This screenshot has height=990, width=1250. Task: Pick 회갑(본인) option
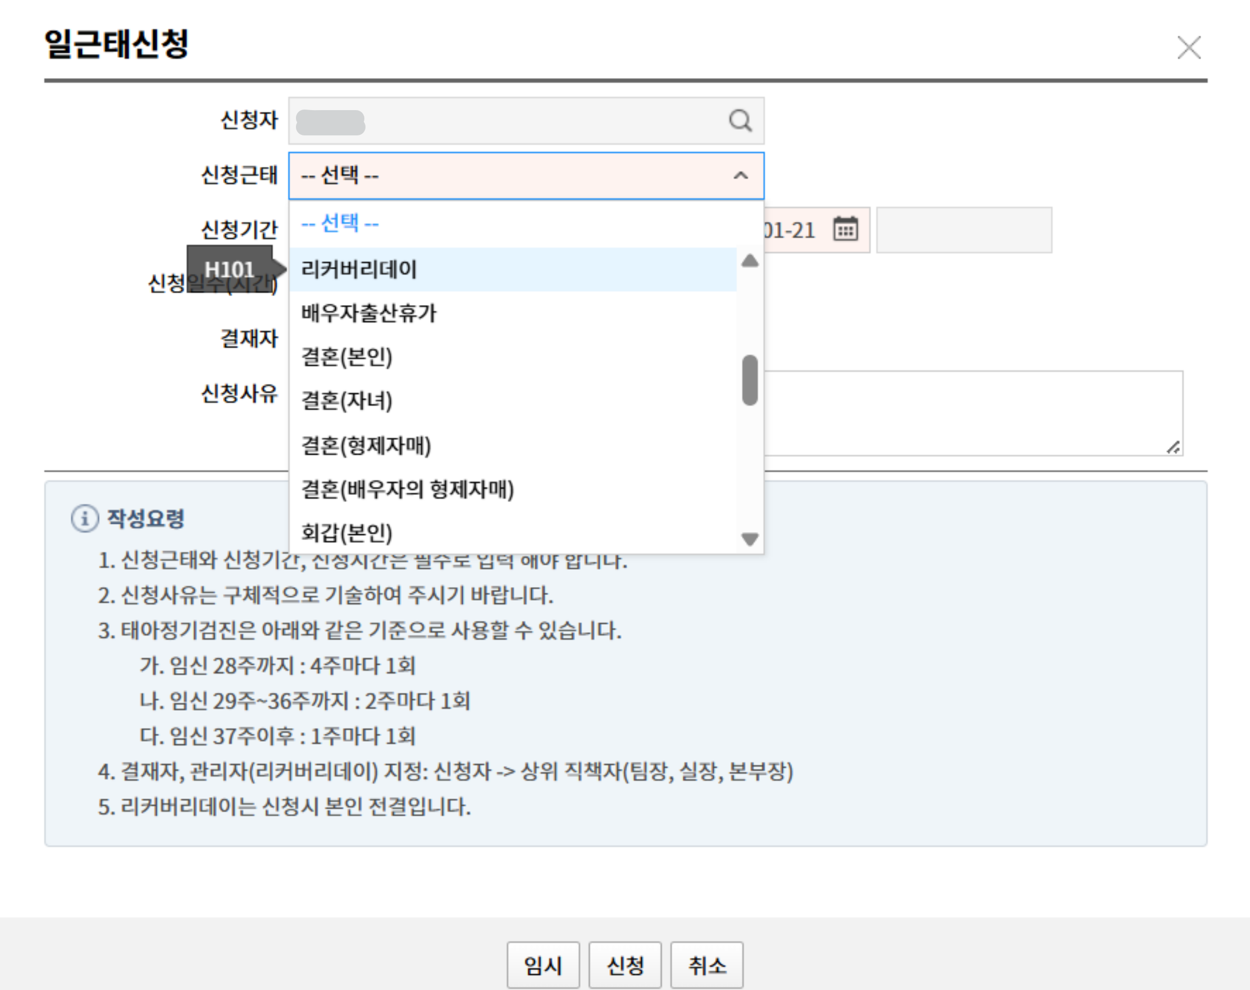click(x=346, y=533)
